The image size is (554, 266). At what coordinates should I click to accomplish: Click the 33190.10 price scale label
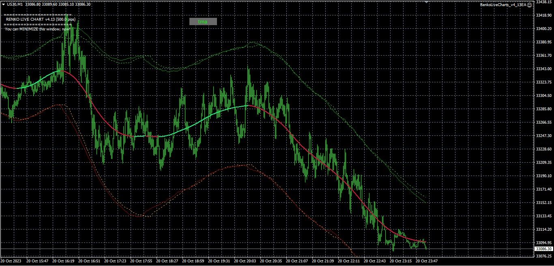coord(543,176)
